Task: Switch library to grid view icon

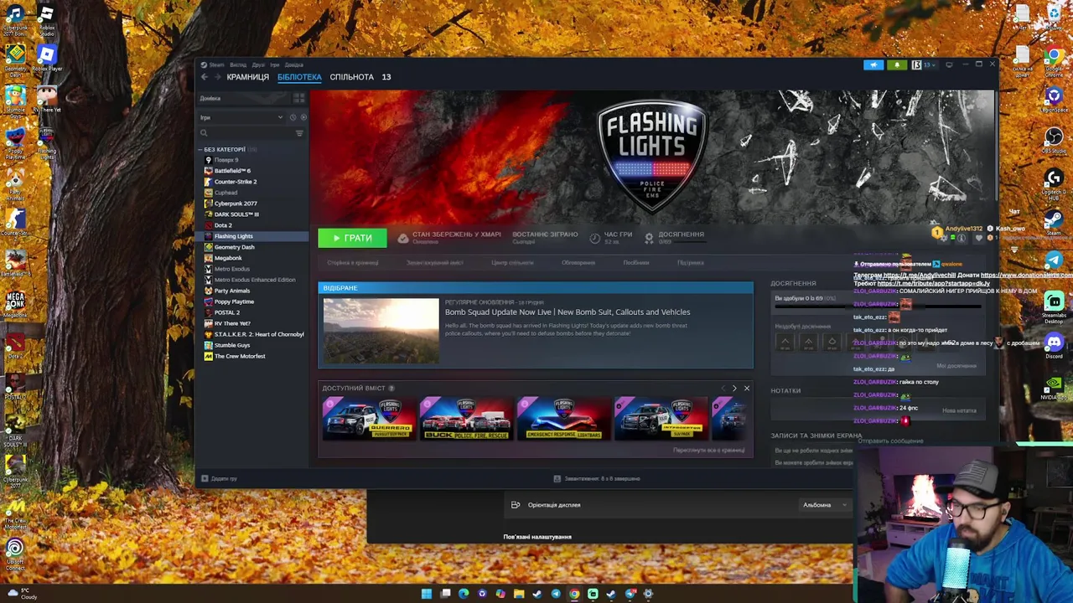Action: point(298,98)
